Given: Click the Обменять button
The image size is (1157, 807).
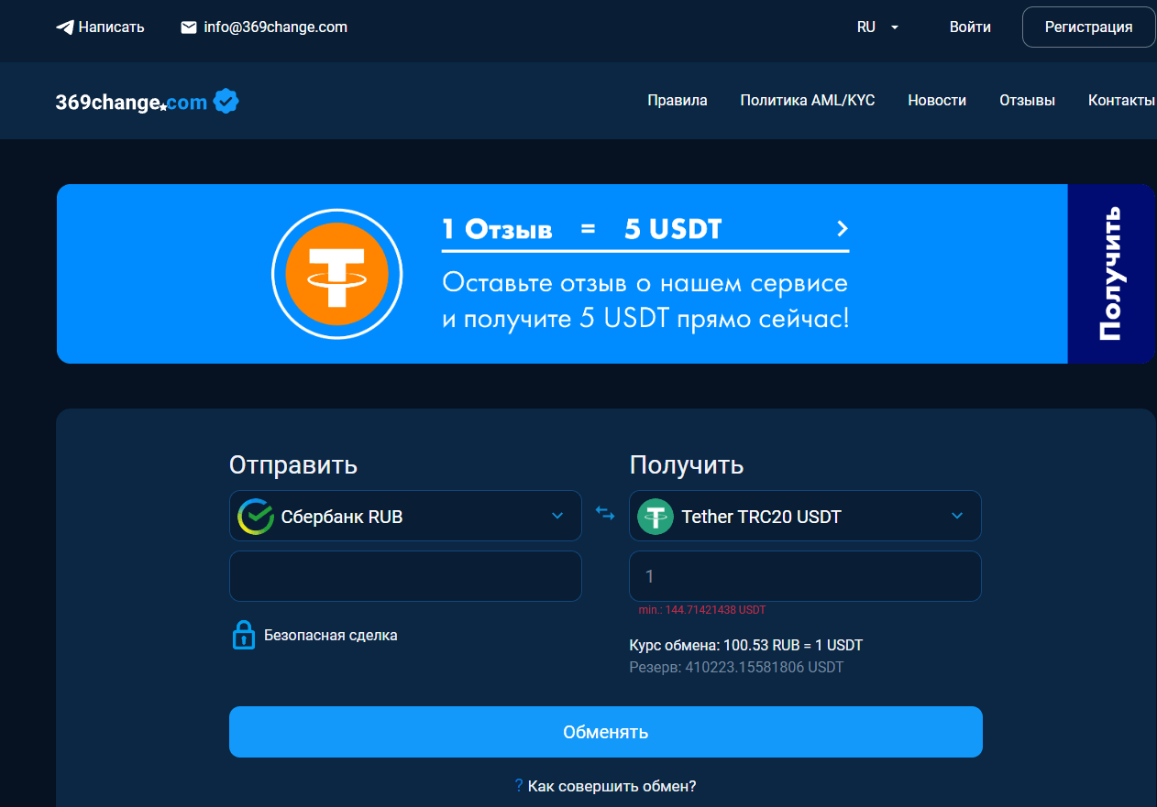Looking at the screenshot, I should click(x=606, y=732).
